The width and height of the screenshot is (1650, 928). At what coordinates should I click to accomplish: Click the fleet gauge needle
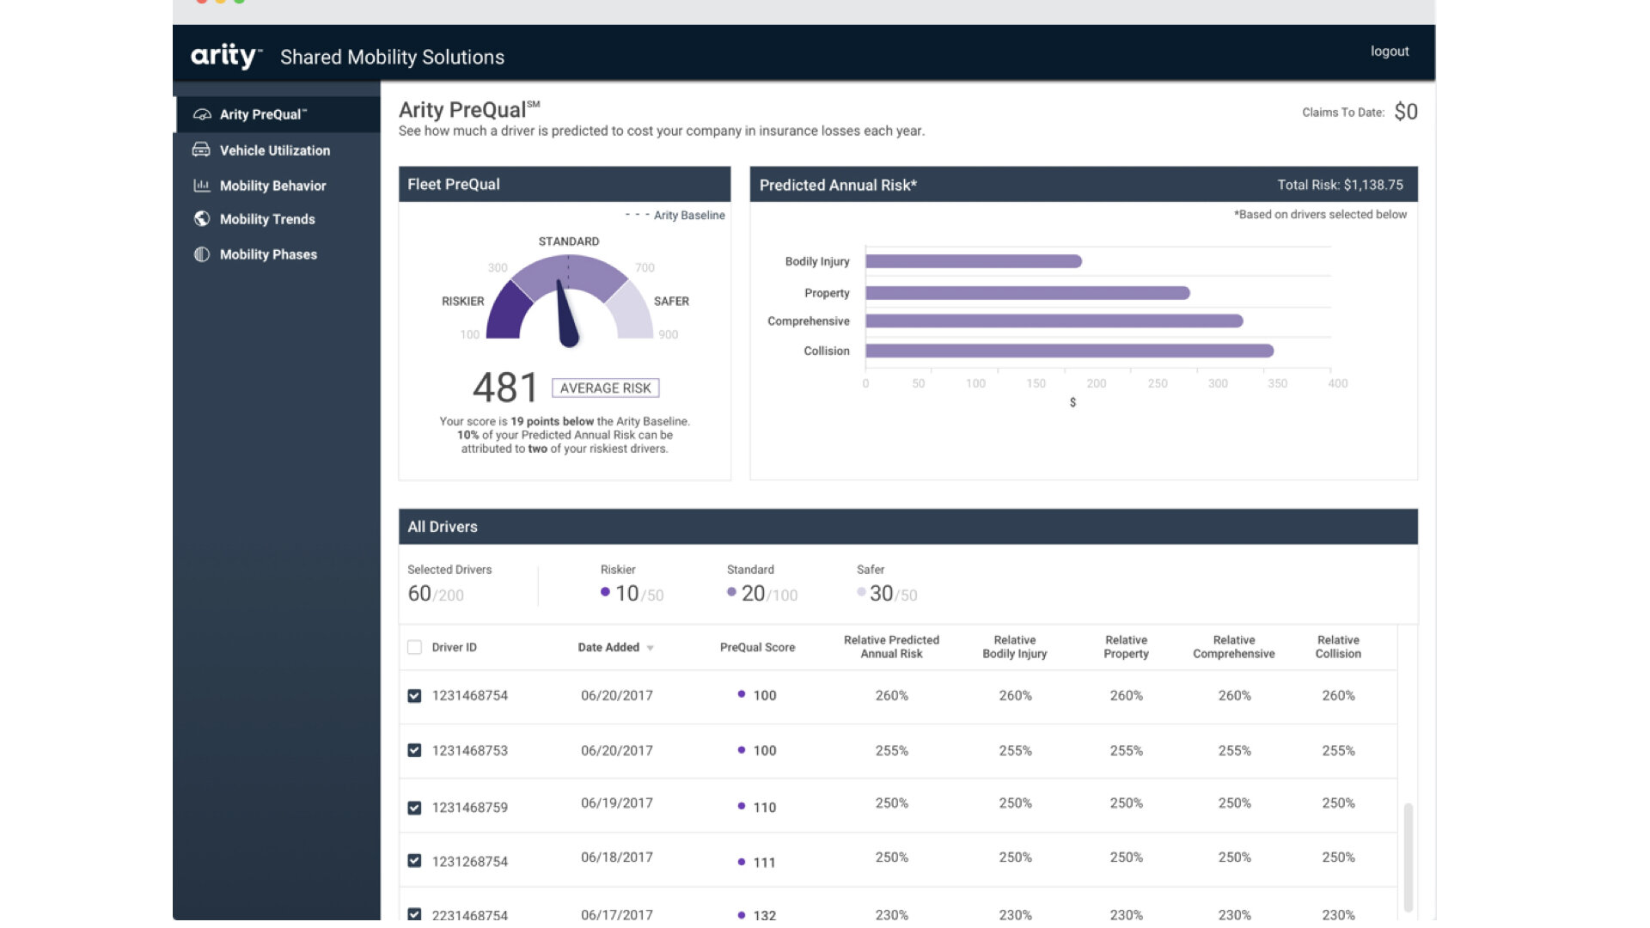[567, 315]
